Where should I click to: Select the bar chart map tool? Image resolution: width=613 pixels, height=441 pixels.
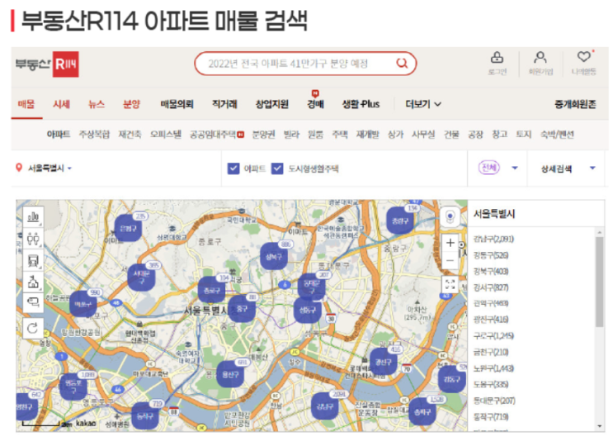point(33,216)
